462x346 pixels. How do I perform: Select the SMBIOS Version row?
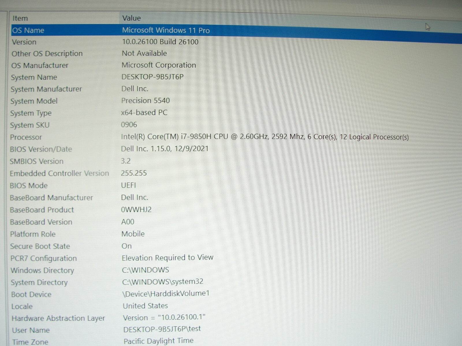tap(36, 161)
